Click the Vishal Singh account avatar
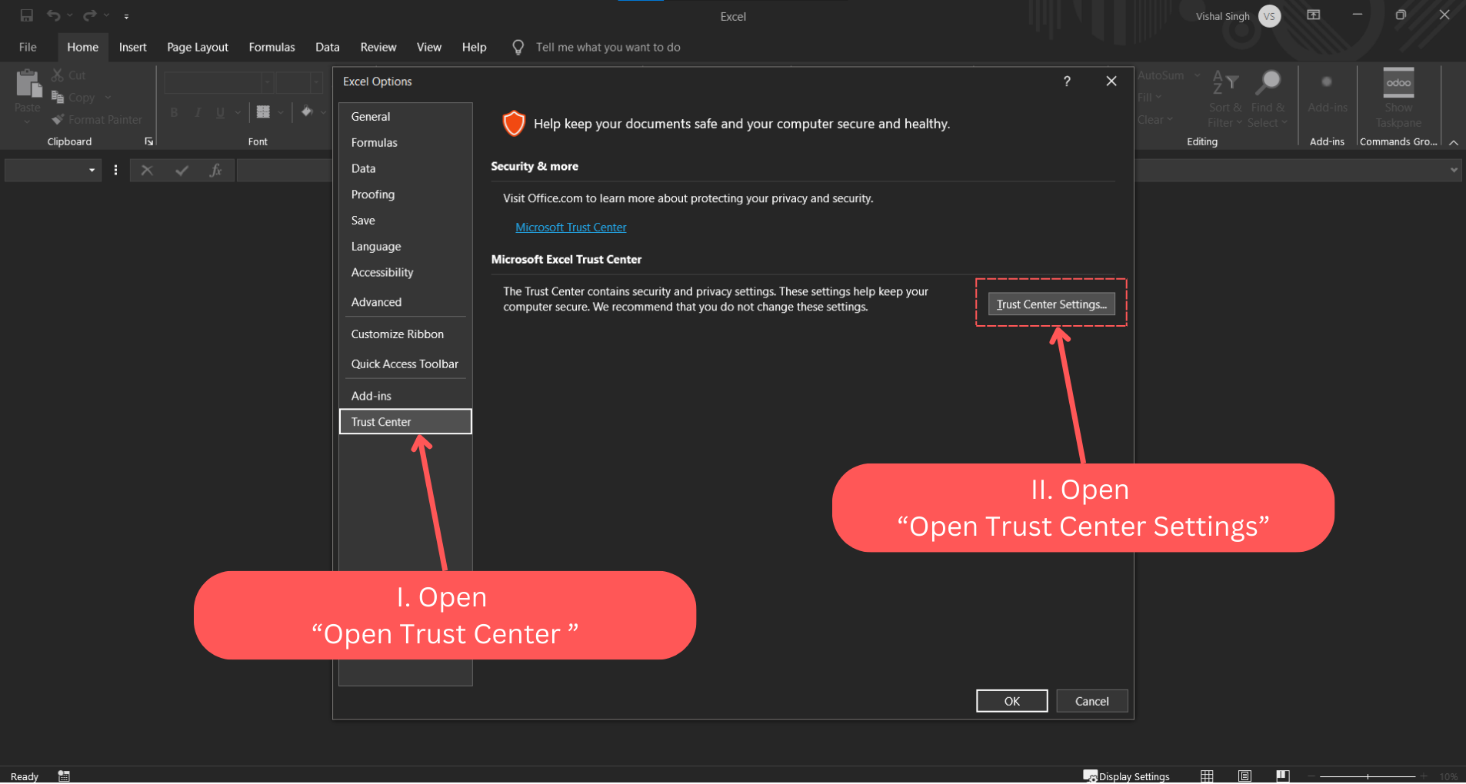The height and width of the screenshot is (784, 1466). [1270, 16]
